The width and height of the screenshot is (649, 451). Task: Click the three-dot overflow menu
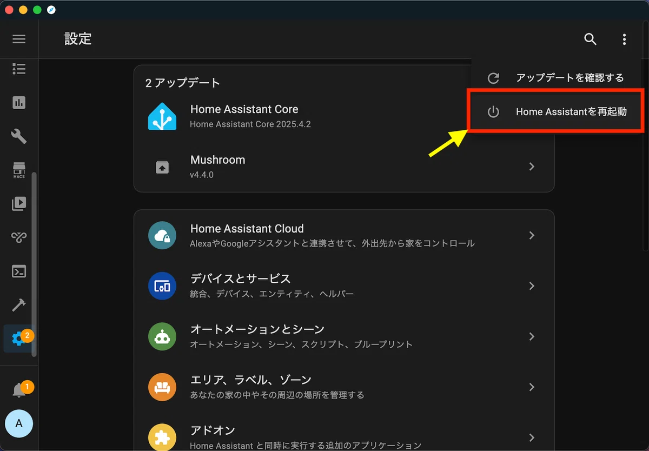[624, 39]
